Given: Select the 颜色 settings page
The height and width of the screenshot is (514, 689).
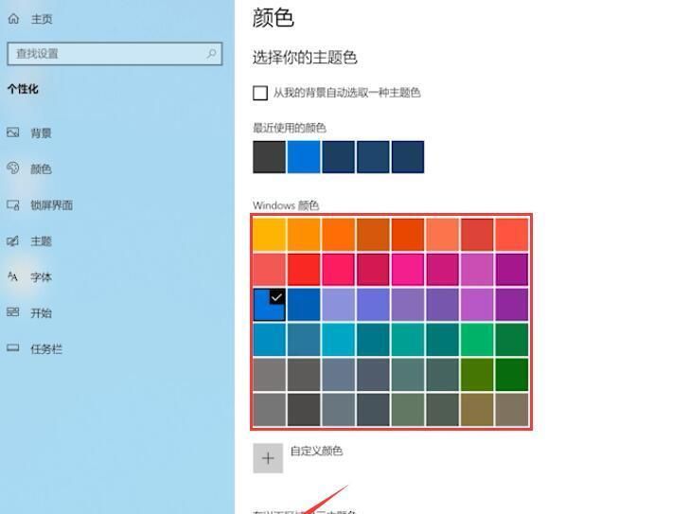Looking at the screenshot, I should (41, 168).
